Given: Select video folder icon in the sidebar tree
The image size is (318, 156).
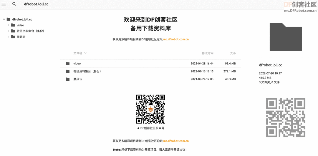Looking at the screenshot, I should pyautogui.click(x=13, y=25).
